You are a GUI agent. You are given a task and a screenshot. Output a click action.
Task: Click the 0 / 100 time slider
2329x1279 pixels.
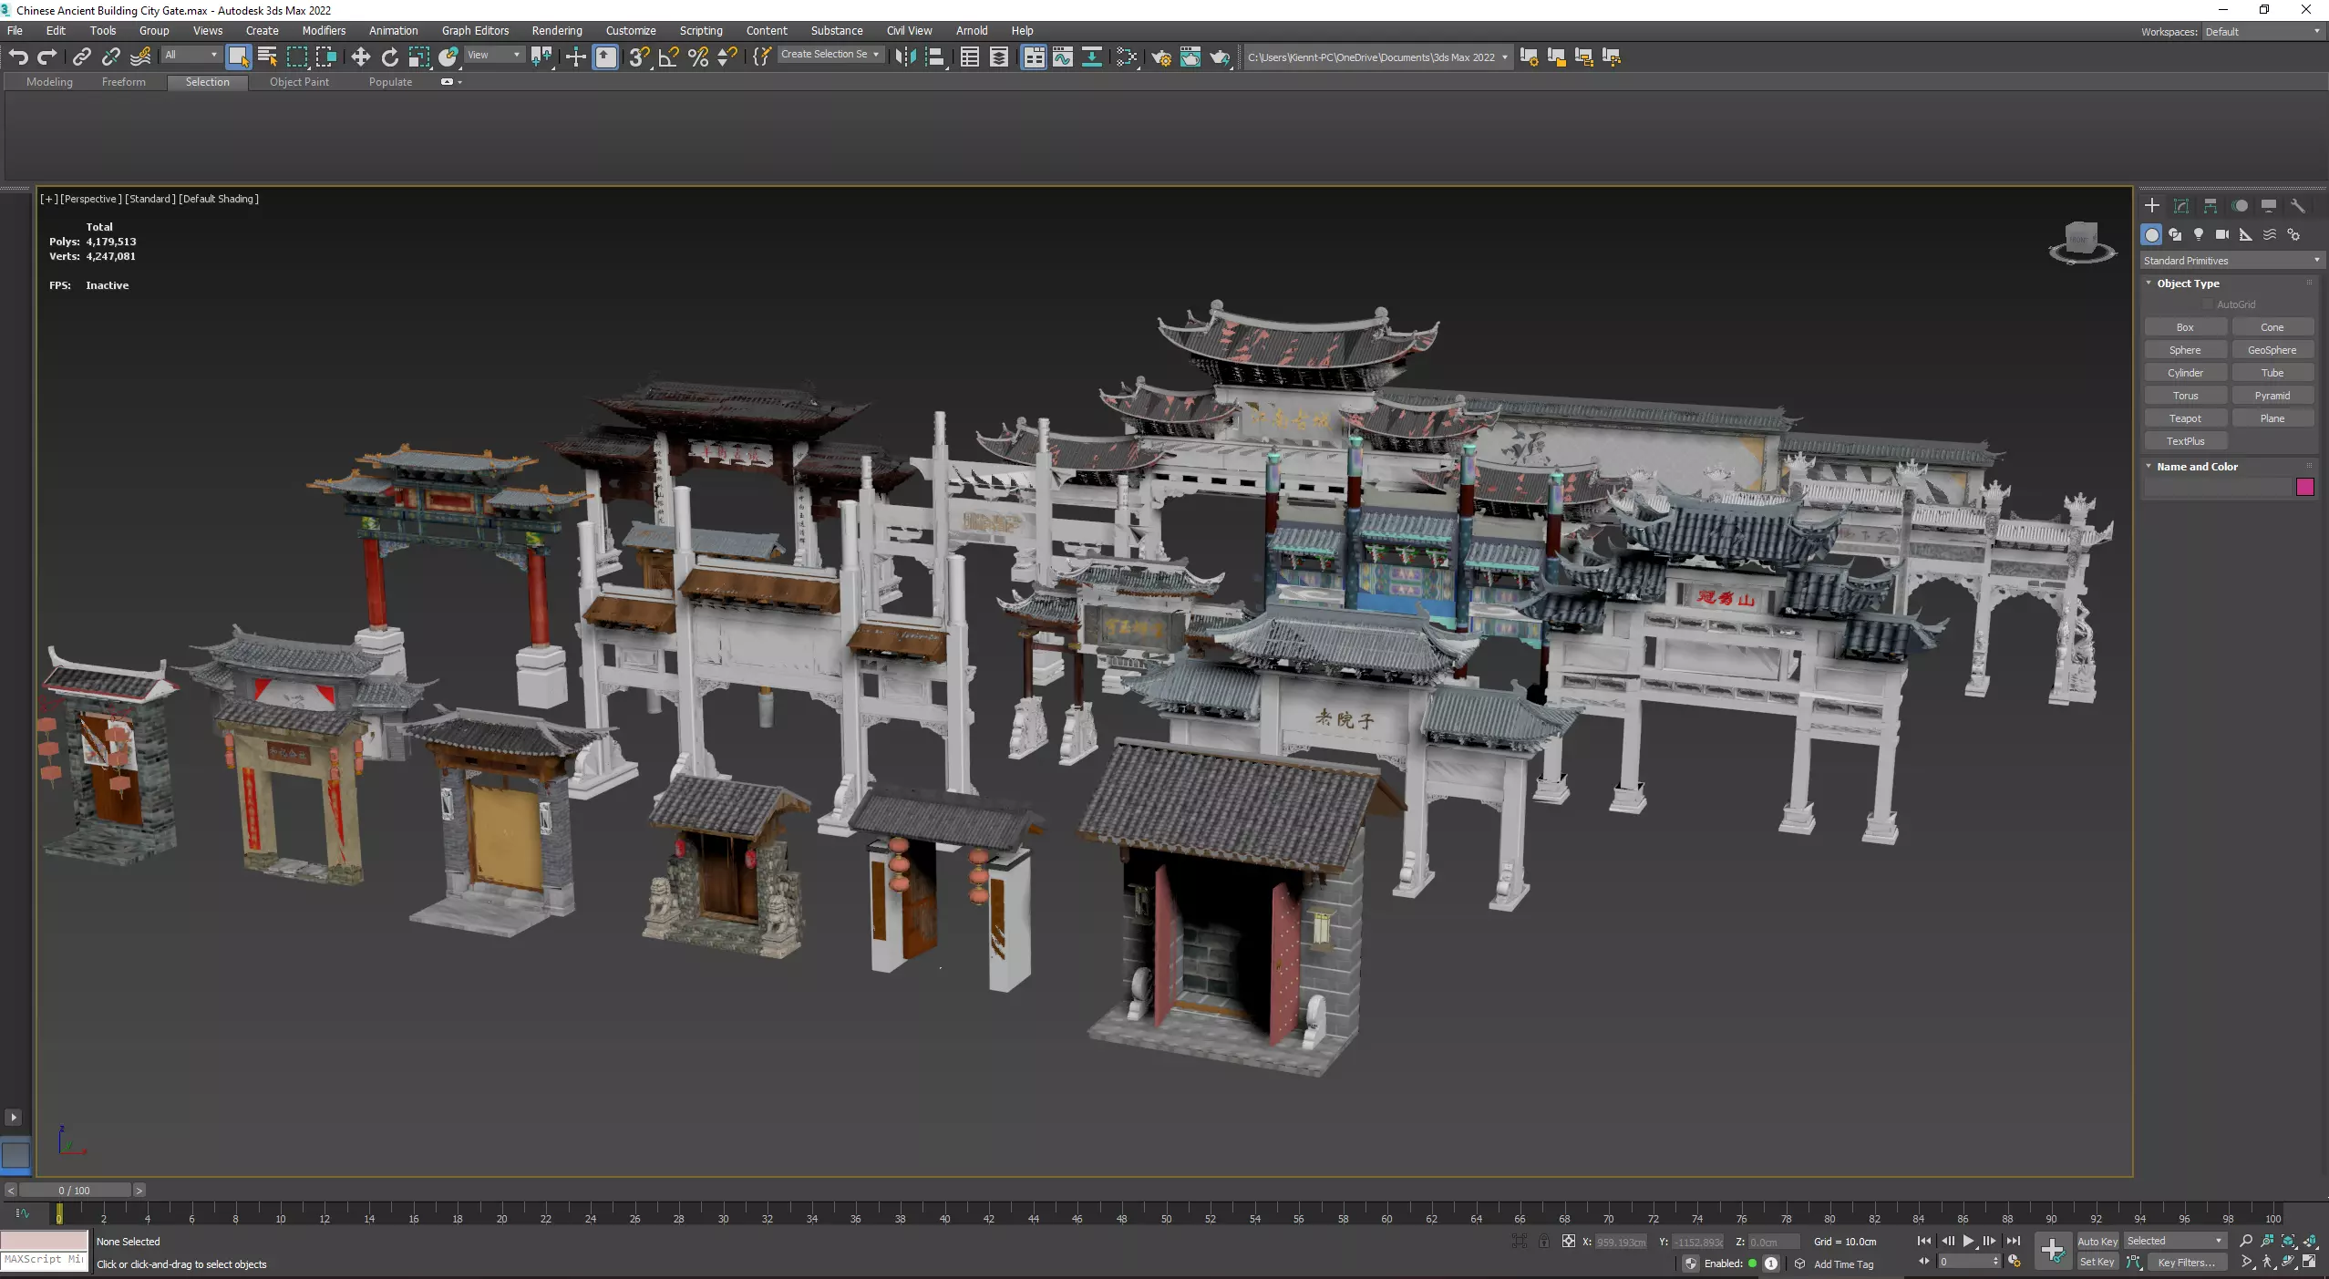click(x=75, y=1191)
